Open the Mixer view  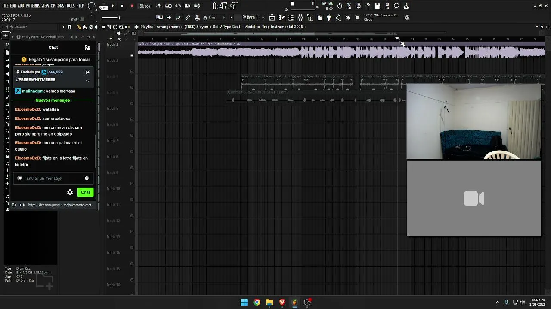click(300, 18)
